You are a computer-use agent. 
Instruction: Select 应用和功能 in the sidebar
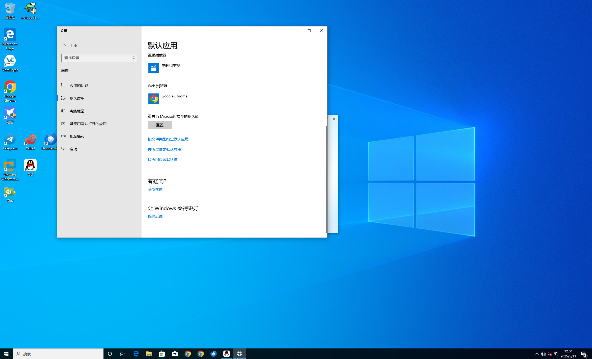coord(99,86)
